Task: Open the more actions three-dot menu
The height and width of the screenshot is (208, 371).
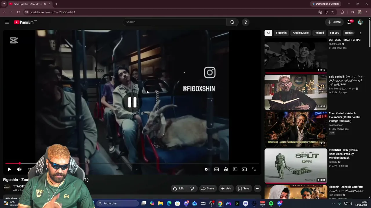Action: point(257,189)
